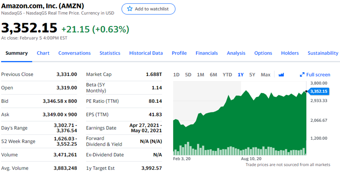Click the Avg. Volume value 3,883,248
Image resolution: width=340 pixels, height=175 pixels.
[x=65, y=168]
